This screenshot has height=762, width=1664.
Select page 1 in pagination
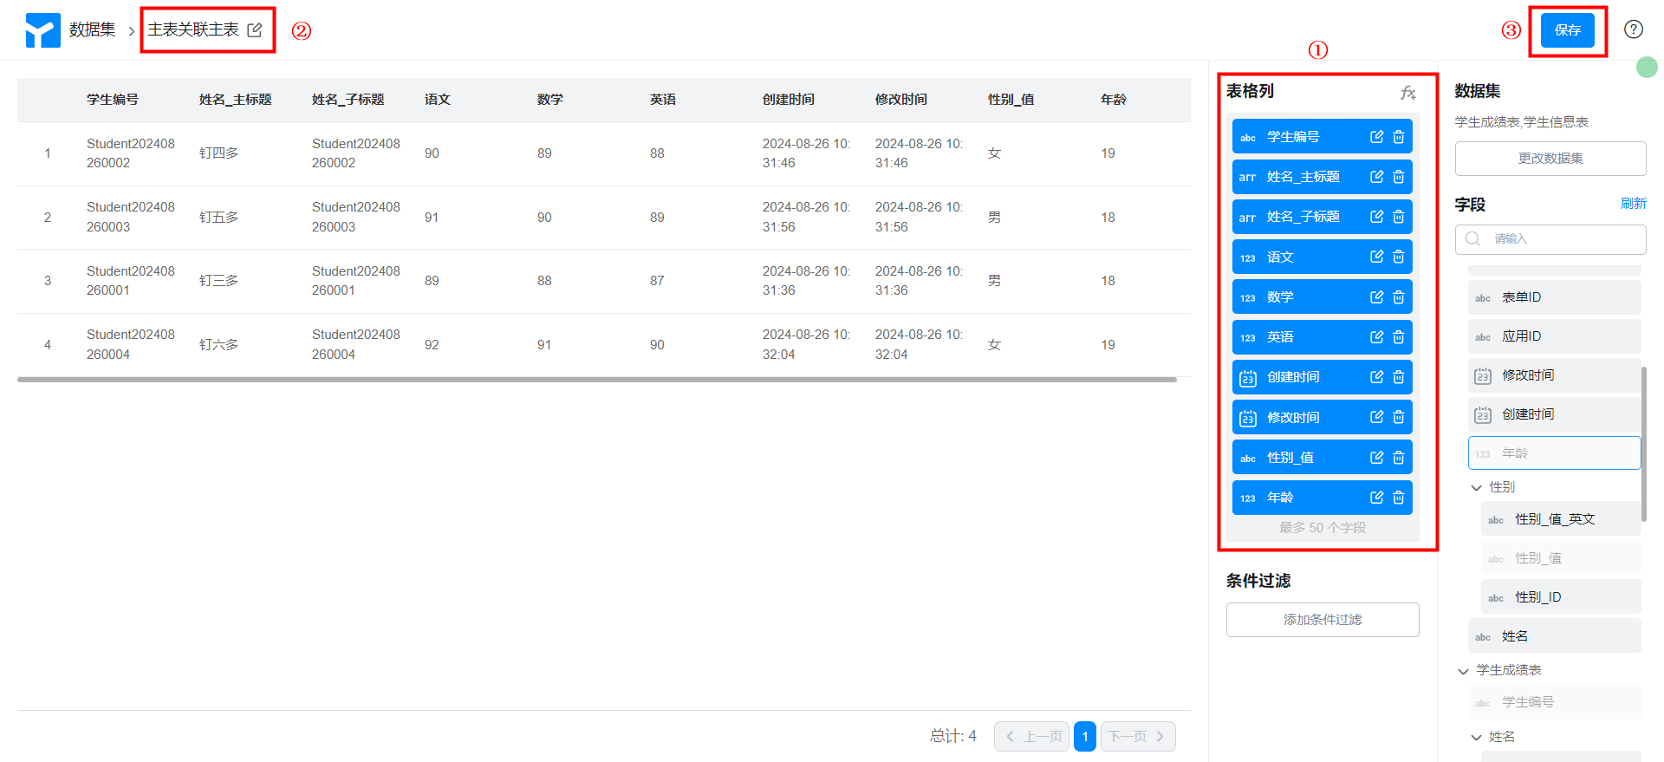tap(1084, 736)
